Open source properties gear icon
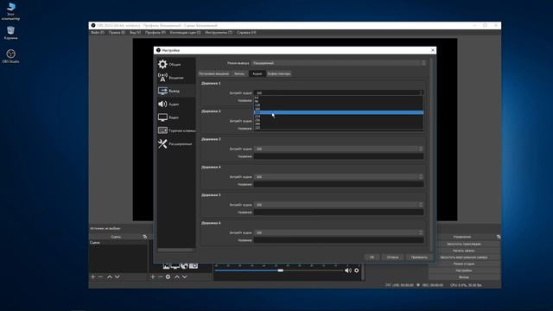The width and height of the screenshot is (553, 311). pos(168,276)
